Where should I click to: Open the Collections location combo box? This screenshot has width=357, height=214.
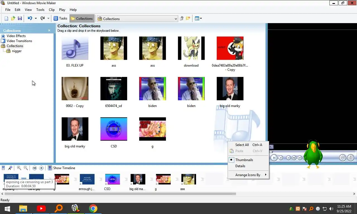tap(137, 19)
